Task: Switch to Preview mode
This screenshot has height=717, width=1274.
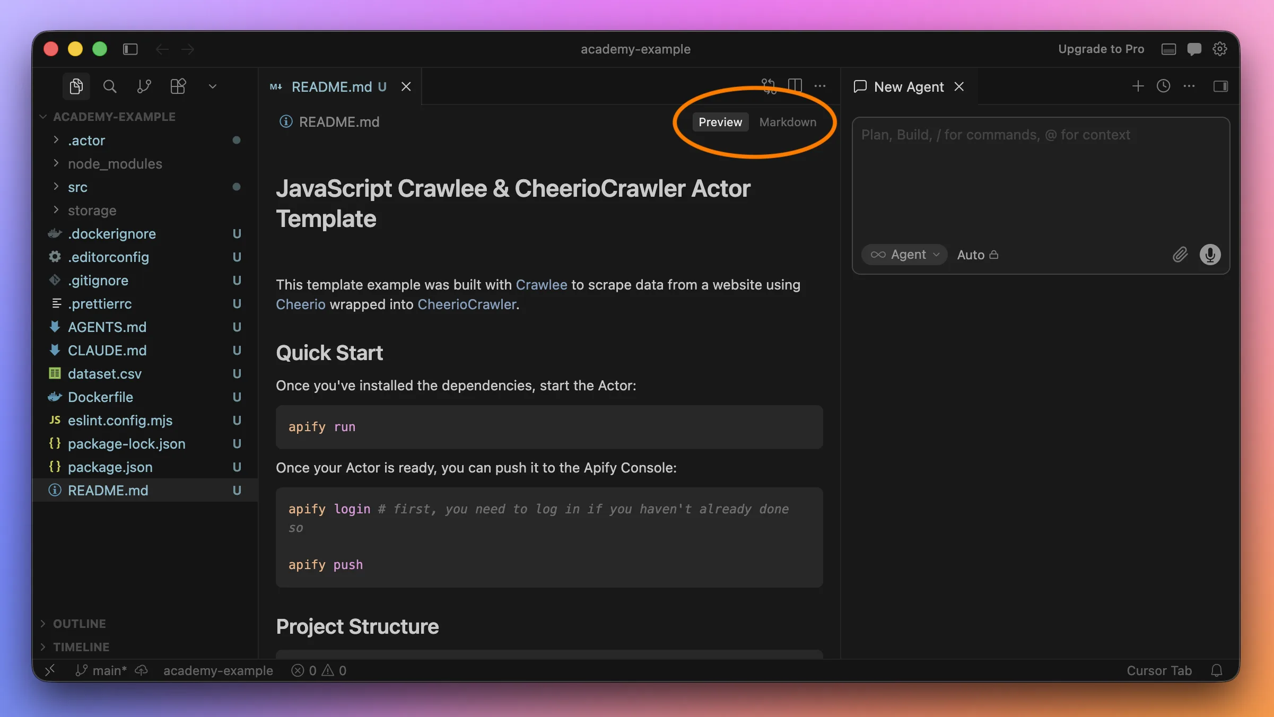Action: tap(720, 122)
